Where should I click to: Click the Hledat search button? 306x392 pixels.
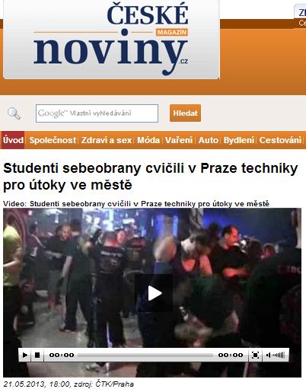(x=185, y=113)
